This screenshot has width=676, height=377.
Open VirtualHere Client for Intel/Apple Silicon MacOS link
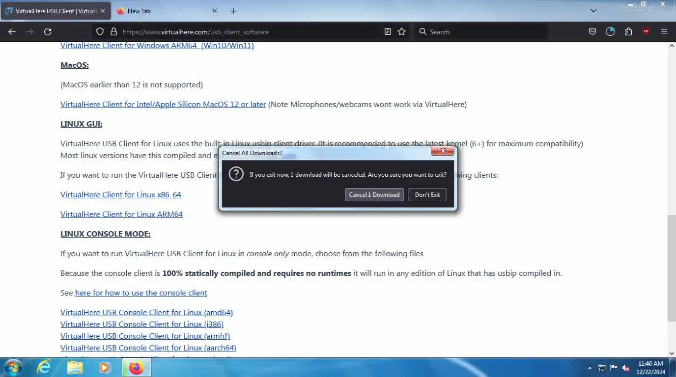(163, 105)
